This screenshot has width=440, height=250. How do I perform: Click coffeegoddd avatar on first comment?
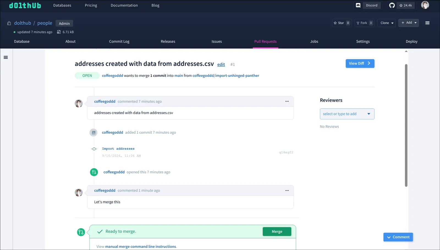(x=79, y=103)
